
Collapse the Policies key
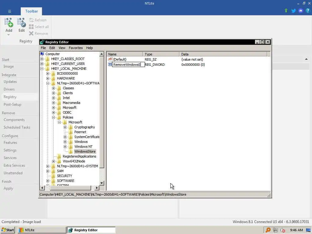[x=54, y=117]
